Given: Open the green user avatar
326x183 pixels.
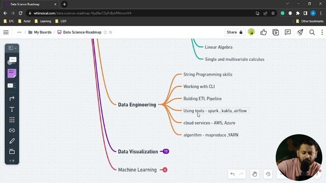Looking at the screenshot, I should coord(251,32).
